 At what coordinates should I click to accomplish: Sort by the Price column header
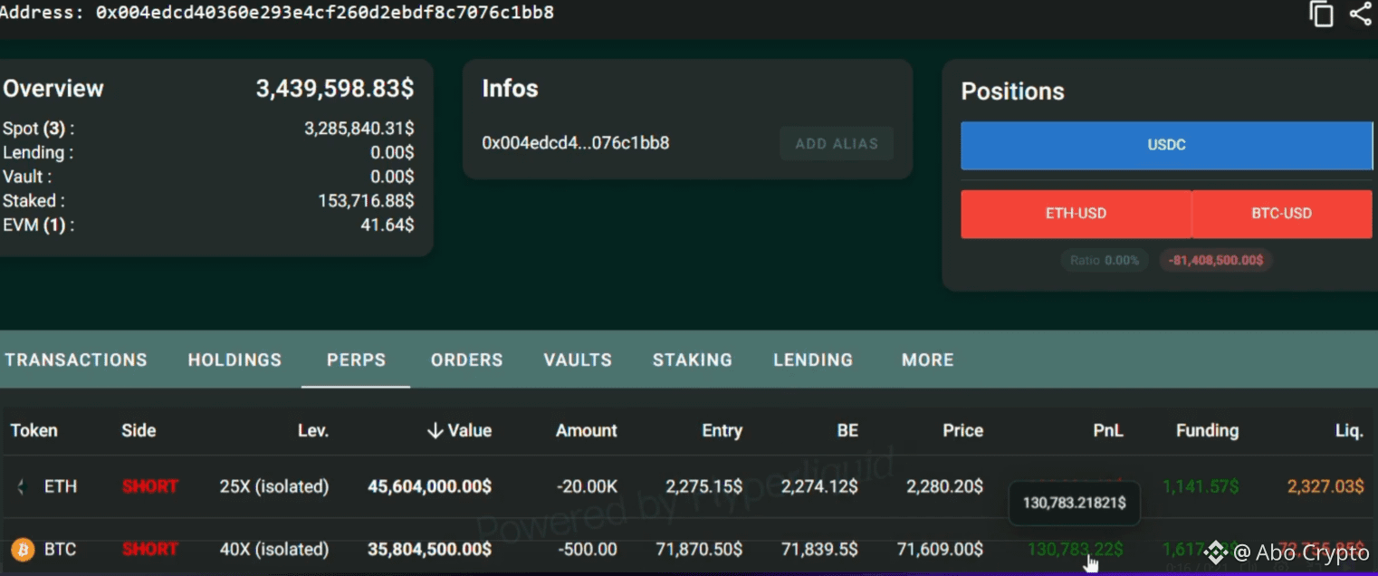click(962, 430)
